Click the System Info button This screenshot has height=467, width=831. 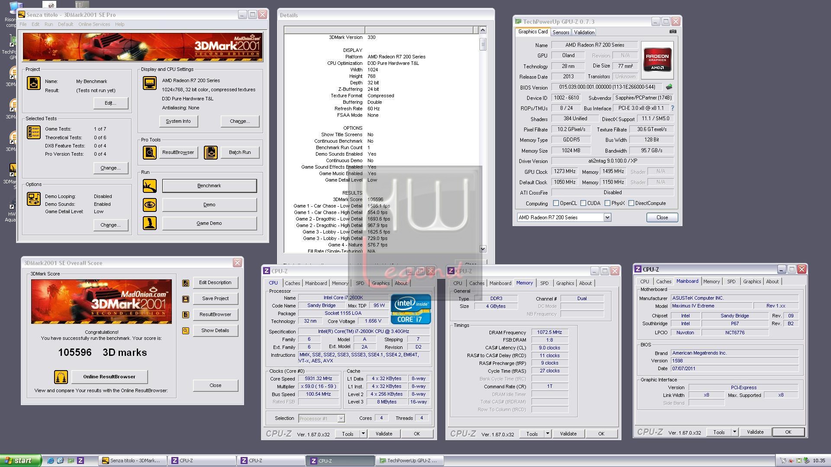(178, 121)
